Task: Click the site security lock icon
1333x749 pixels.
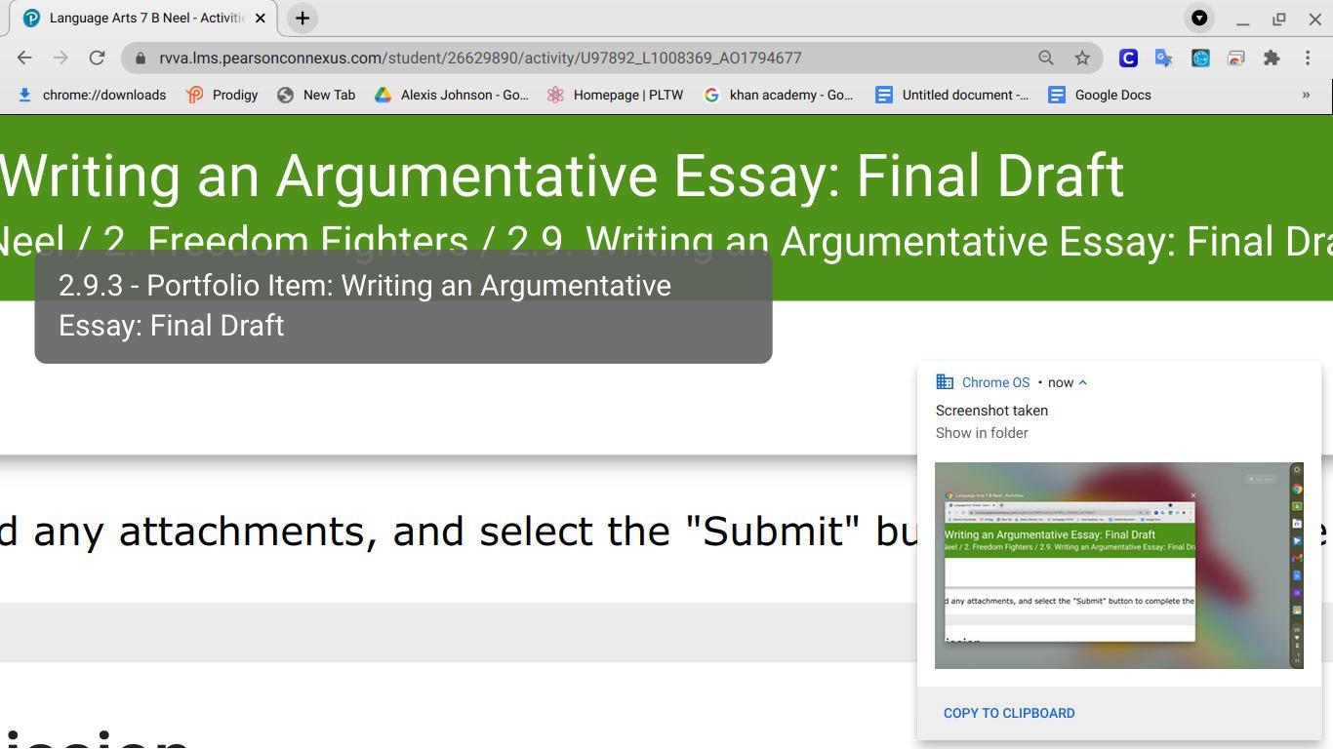Action: 141,58
